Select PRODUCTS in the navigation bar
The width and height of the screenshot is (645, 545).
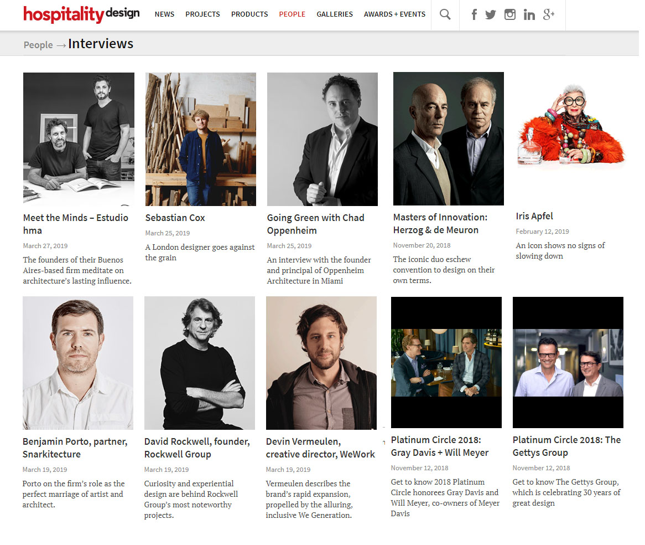pos(249,14)
